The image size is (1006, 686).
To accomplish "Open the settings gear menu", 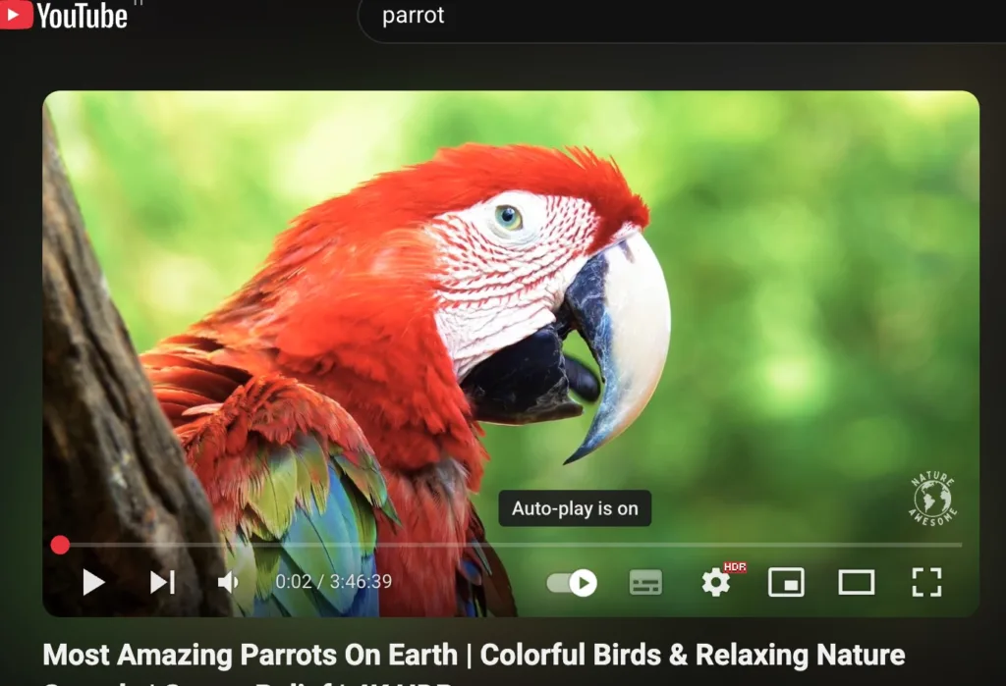I will click(715, 583).
